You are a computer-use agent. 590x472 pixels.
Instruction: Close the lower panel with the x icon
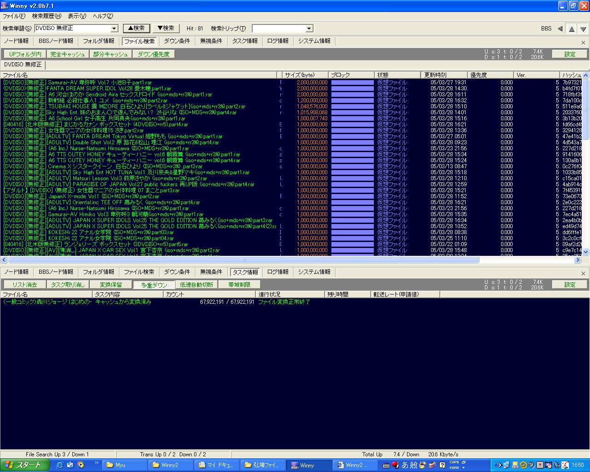pyautogui.click(x=583, y=274)
